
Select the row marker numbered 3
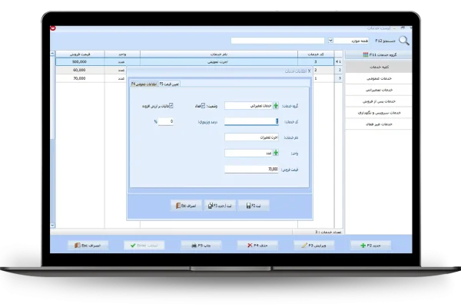point(339,78)
